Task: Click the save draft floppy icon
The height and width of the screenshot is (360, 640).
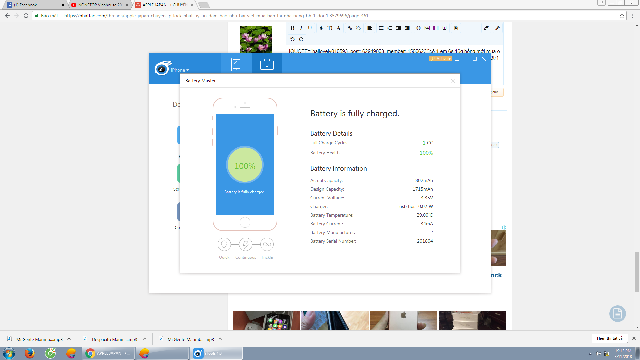Action: pos(456,28)
